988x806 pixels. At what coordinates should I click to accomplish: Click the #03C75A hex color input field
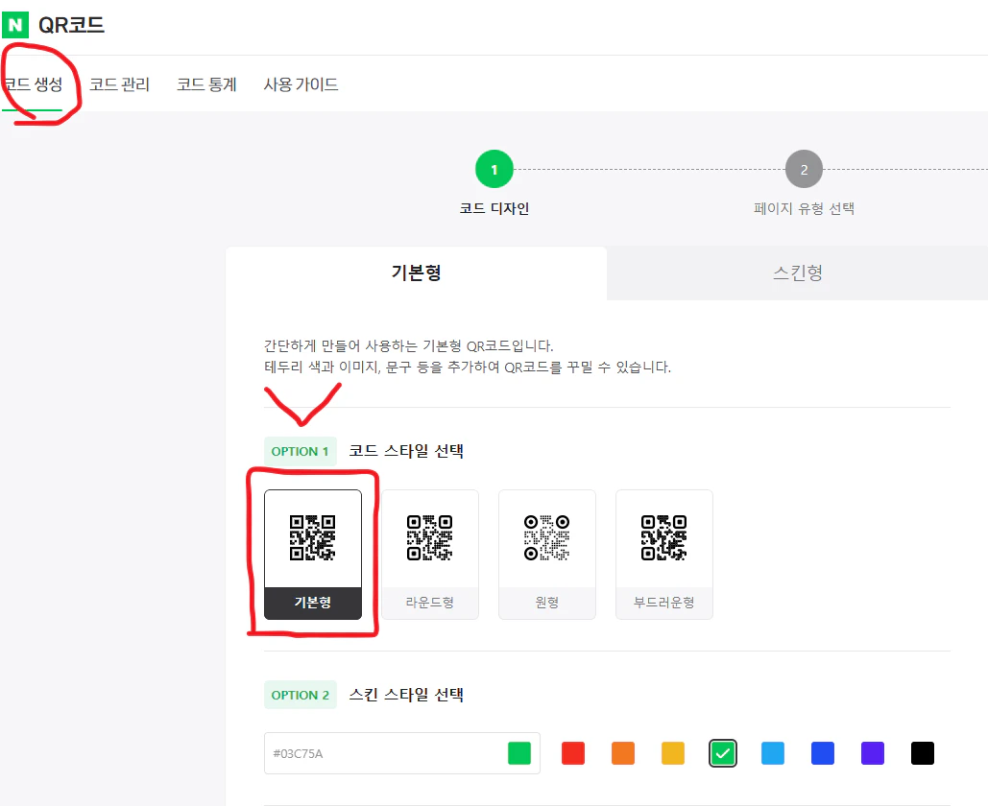[402, 753]
